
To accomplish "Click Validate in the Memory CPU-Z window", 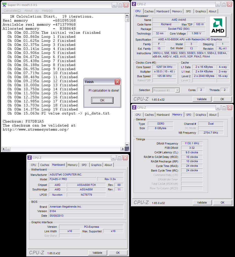I will click(202, 203).
